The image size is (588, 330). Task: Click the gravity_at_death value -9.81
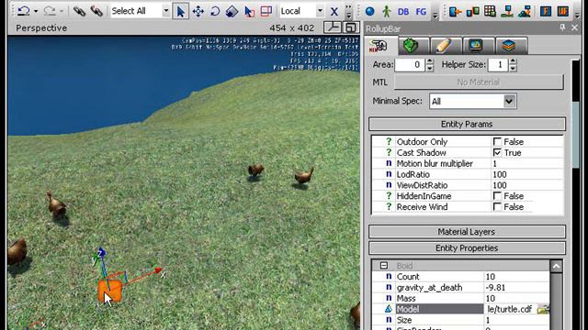click(516, 287)
